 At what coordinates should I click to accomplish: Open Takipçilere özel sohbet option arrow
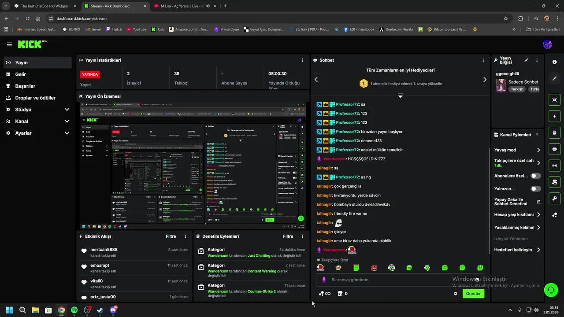[x=538, y=163]
